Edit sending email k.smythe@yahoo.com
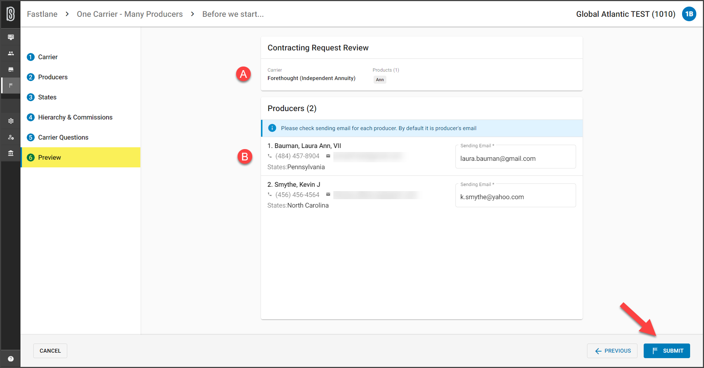The image size is (704, 368). 515,196
